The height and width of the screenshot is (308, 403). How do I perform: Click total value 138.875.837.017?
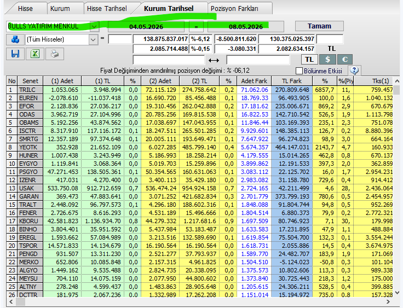coord(161,39)
